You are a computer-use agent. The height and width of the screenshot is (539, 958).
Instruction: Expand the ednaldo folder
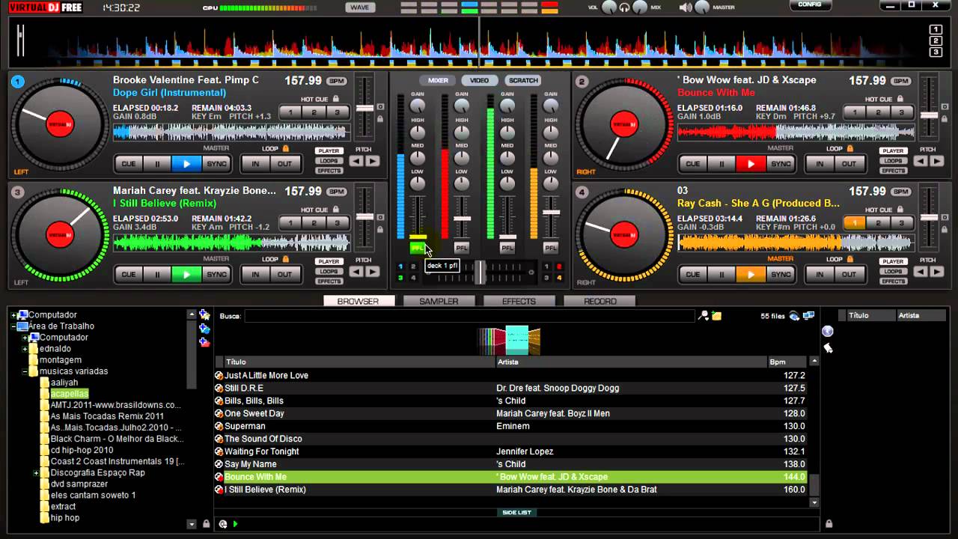tap(25, 349)
